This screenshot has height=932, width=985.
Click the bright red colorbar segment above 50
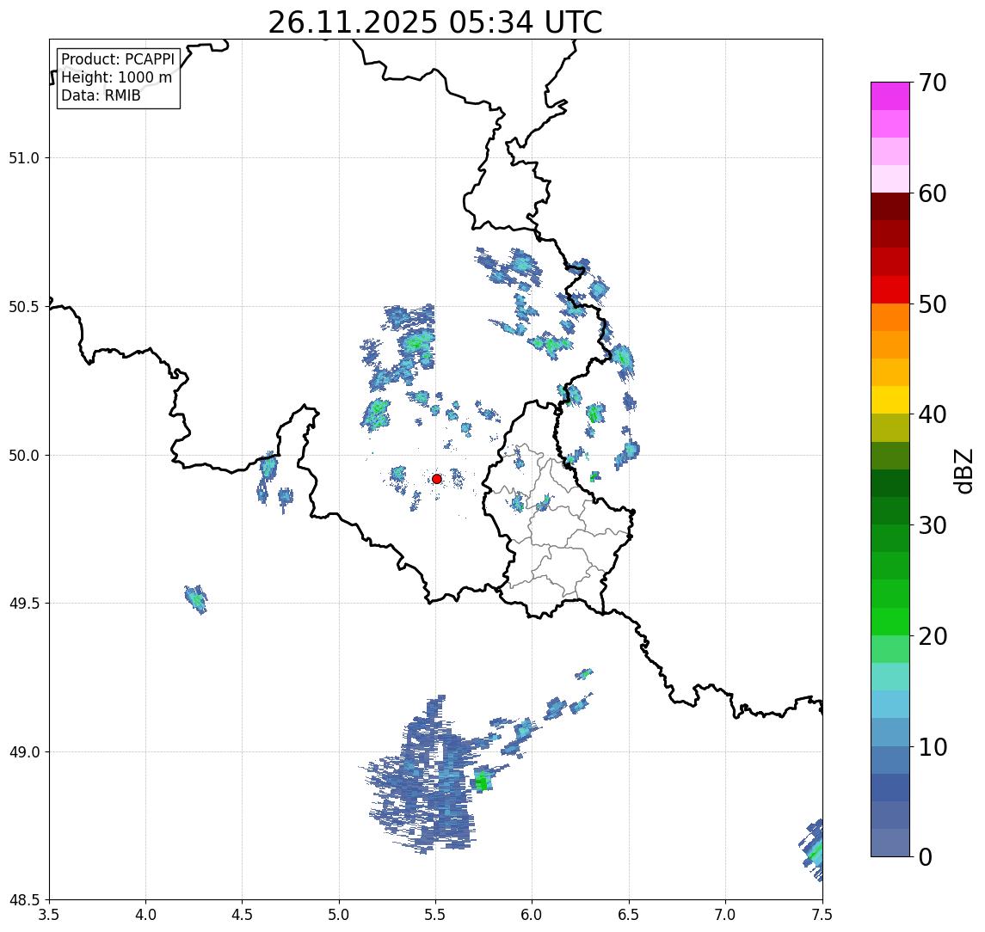point(890,290)
